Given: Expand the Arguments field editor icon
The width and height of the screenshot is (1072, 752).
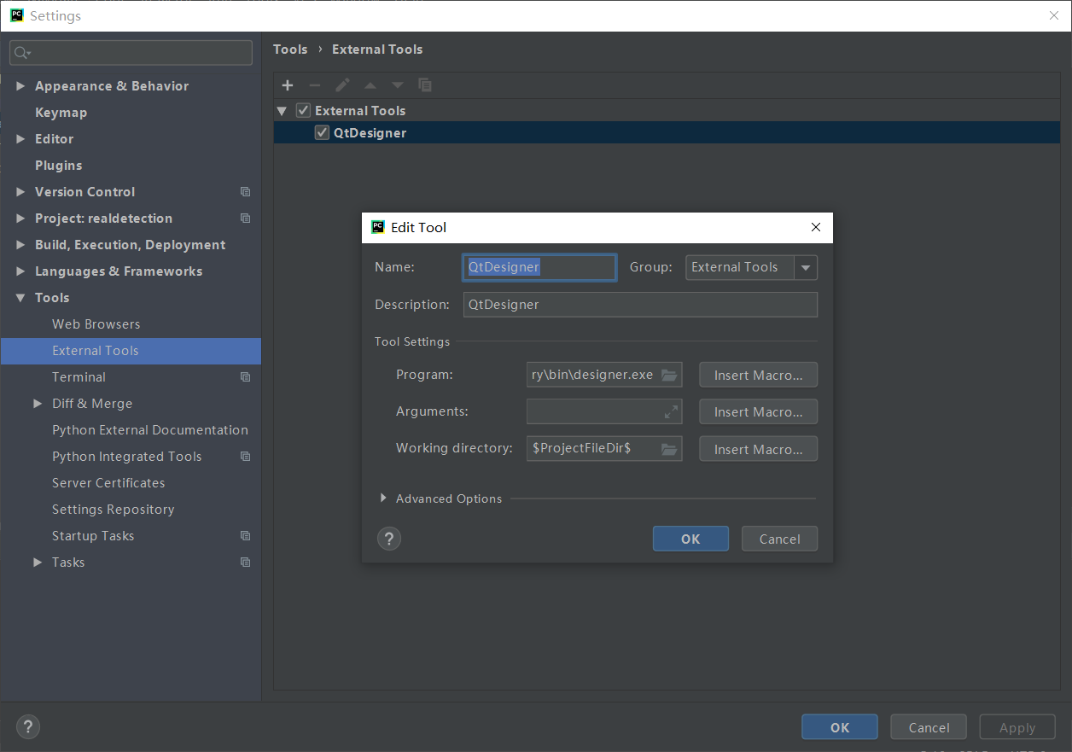Looking at the screenshot, I should point(671,411).
